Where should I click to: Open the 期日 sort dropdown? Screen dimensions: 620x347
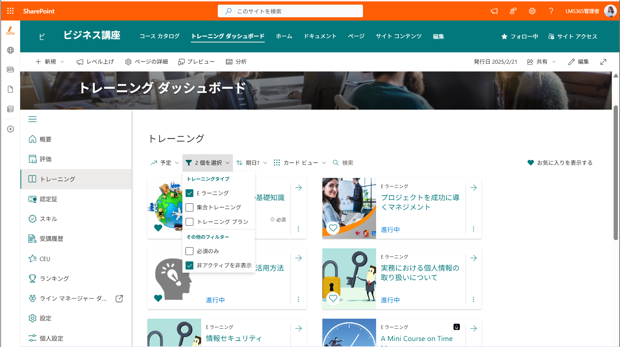click(252, 163)
